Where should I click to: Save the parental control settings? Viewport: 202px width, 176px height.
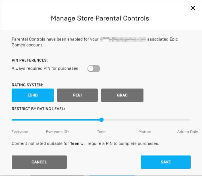click(166, 162)
